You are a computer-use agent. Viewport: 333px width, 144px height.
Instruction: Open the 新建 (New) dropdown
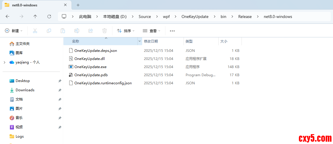[x=14, y=31]
